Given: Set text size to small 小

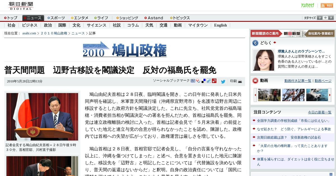Looking at the screenshot, I should coord(320,18).
